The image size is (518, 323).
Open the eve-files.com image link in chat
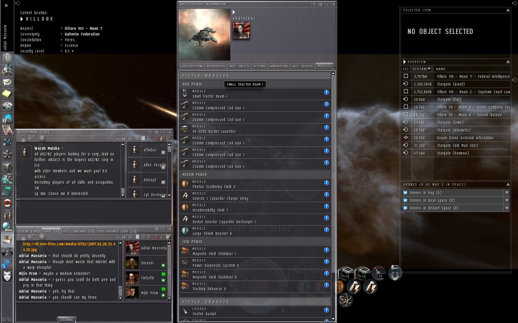point(69,247)
